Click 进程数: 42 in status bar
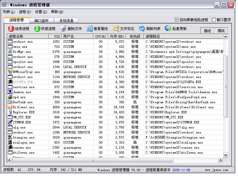Screen dimensions: 238x178 pos(12,170)
